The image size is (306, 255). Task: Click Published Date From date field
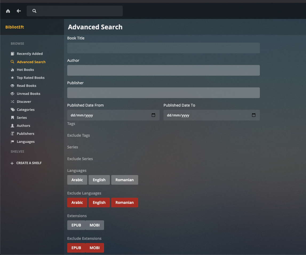click(x=113, y=115)
